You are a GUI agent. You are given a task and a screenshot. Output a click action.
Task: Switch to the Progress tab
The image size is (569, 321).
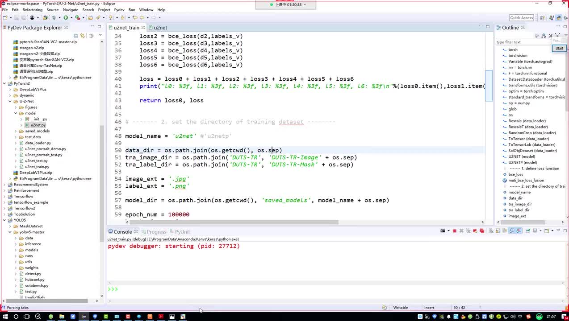156,232
